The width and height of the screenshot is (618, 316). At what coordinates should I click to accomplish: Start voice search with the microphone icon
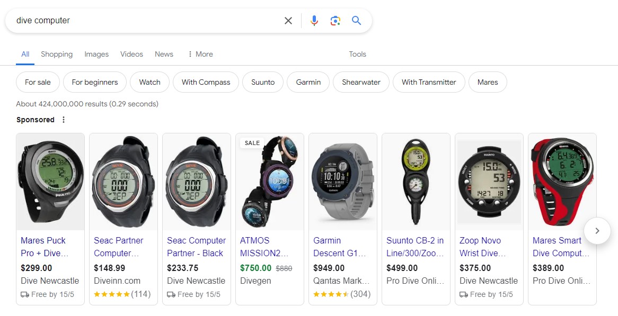point(314,21)
